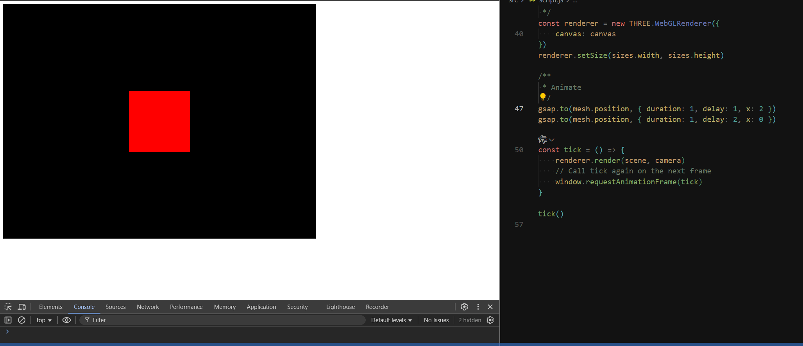
Task: Click 'canvas: canvas' property line
Action: 585,34
